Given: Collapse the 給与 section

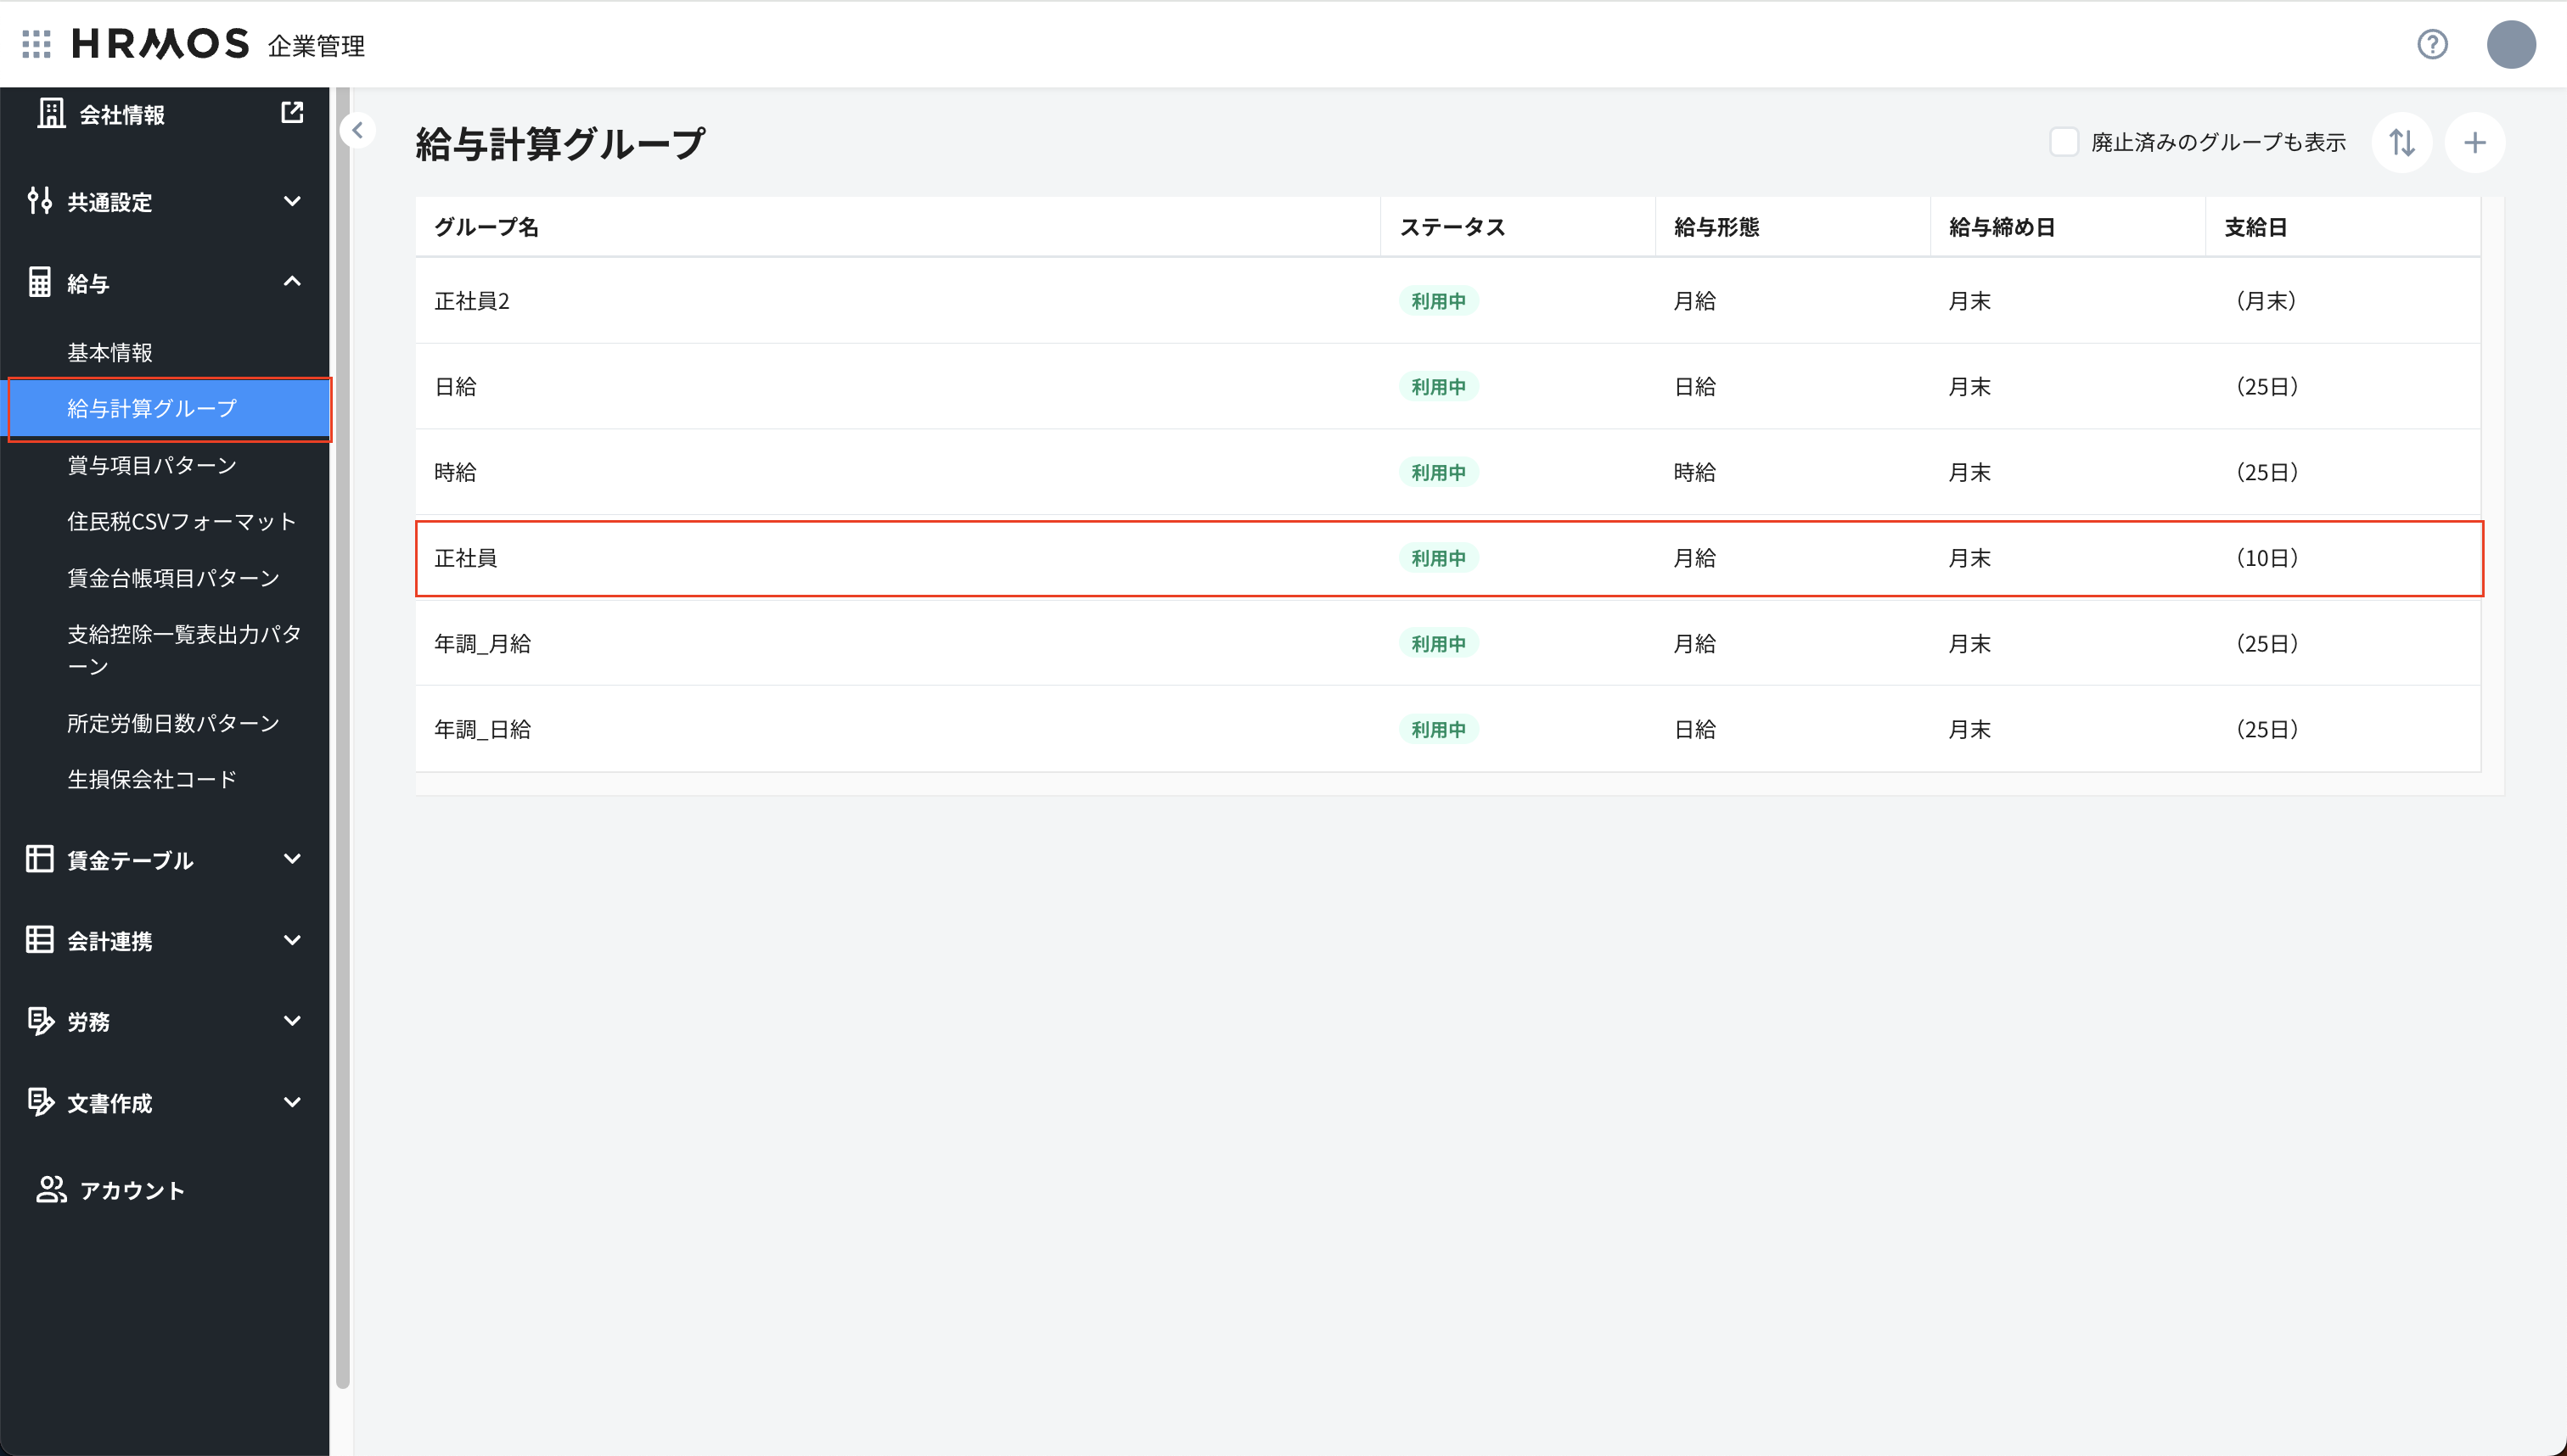Looking at the screenshot, I should (x=292, y=282).
